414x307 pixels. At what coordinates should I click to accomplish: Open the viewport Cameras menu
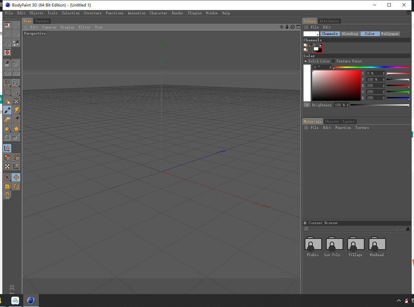pyautogui.click(x=49, y=27)
